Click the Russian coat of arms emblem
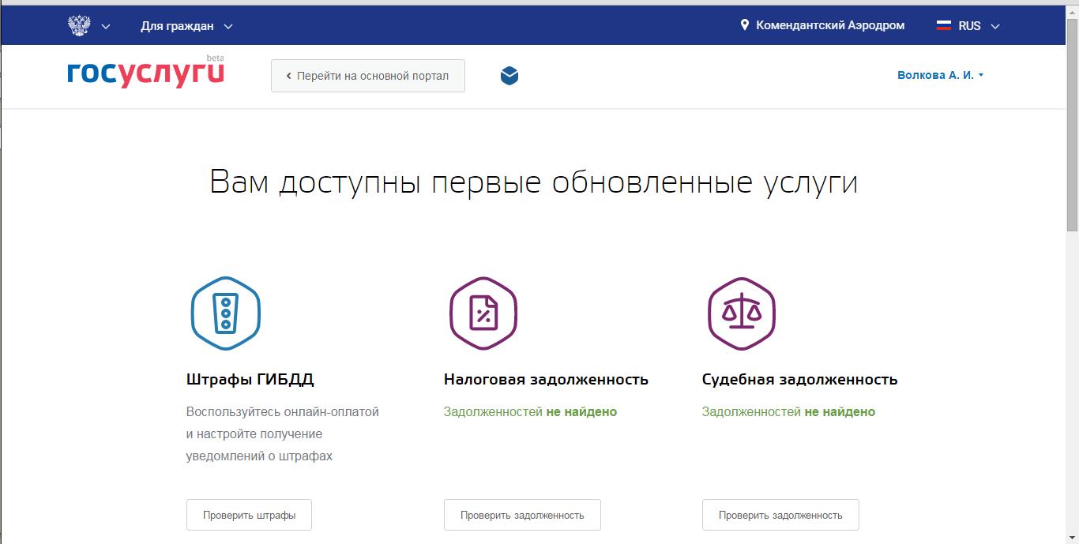This screenshot has height=544, width=1079. 79,26
